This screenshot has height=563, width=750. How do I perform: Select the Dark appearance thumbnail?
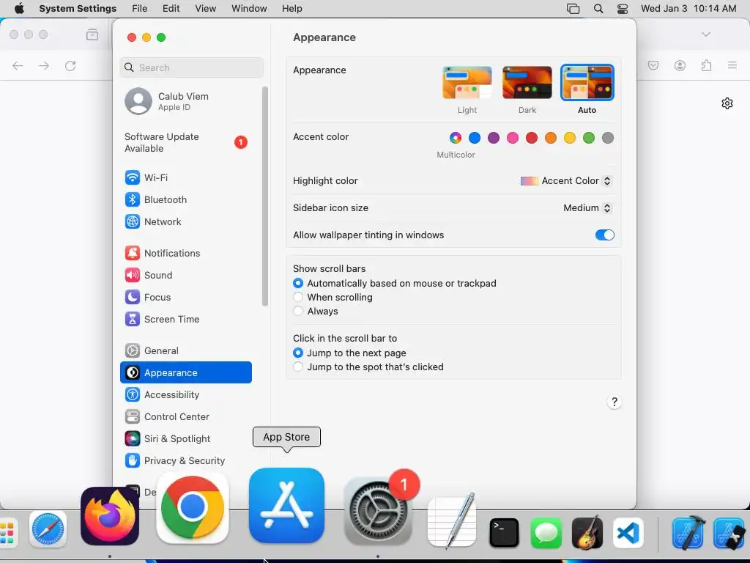tap(527, 82)
